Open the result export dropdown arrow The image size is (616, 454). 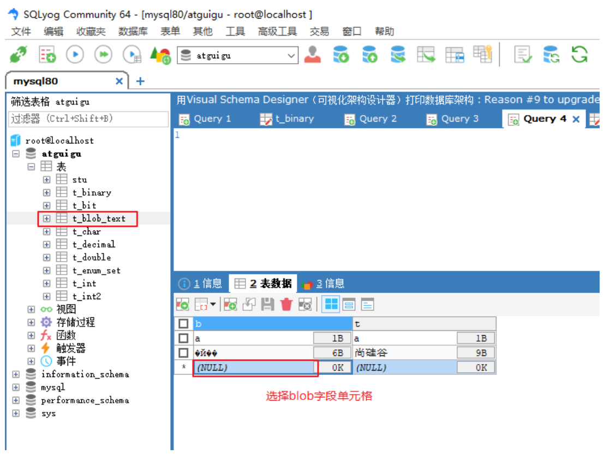click(x=213, y=305)
